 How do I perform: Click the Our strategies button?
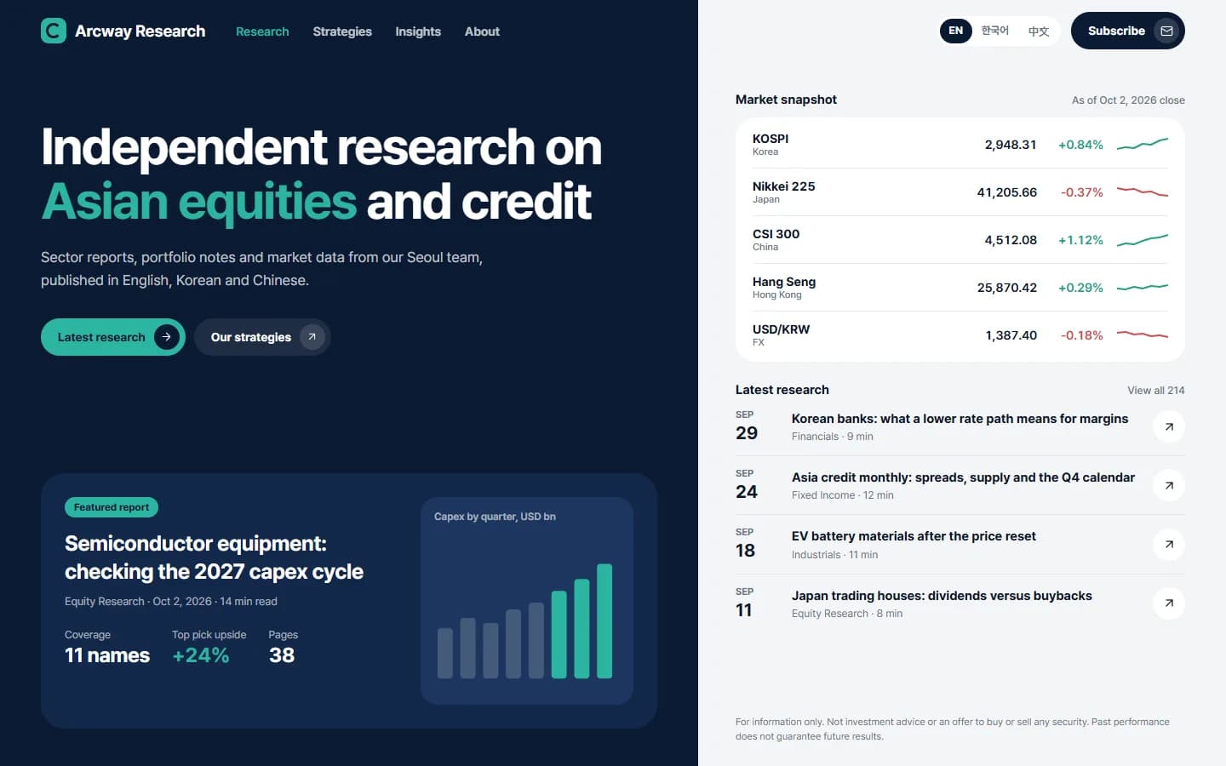coord(262,337)
